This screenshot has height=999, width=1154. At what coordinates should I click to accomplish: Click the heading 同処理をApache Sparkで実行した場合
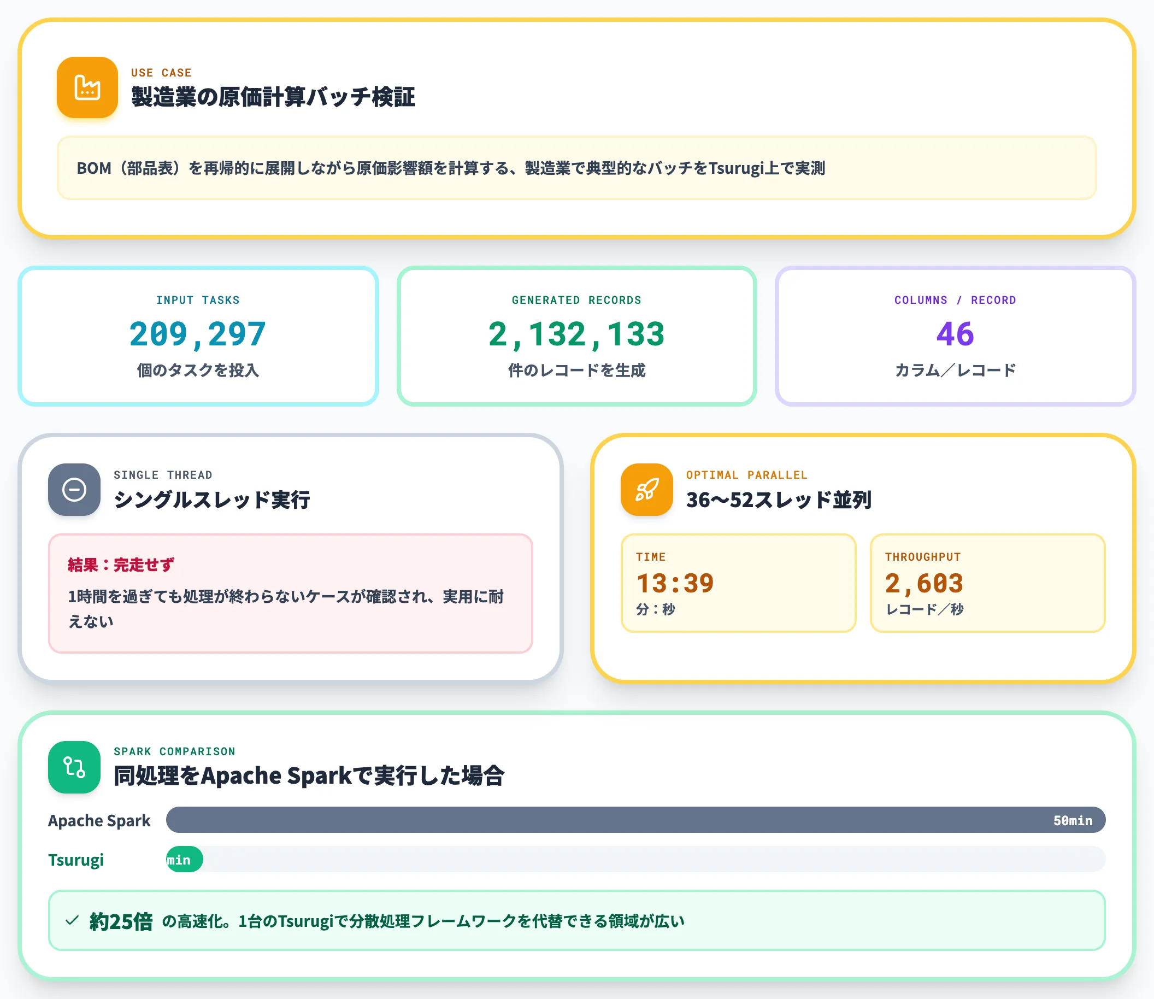309,775
